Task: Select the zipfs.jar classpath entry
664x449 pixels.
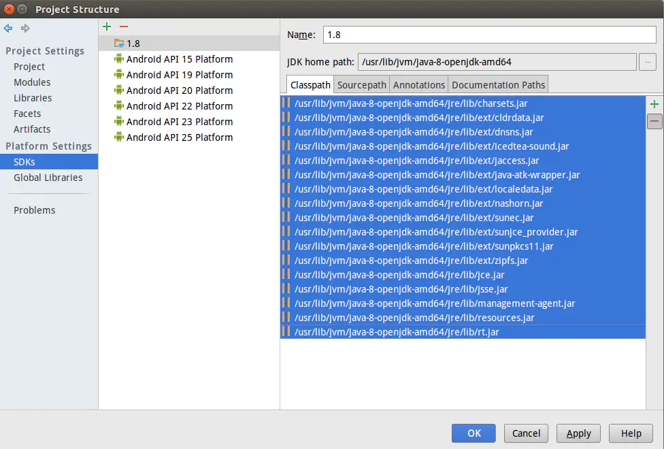Action: click(463, 261)
